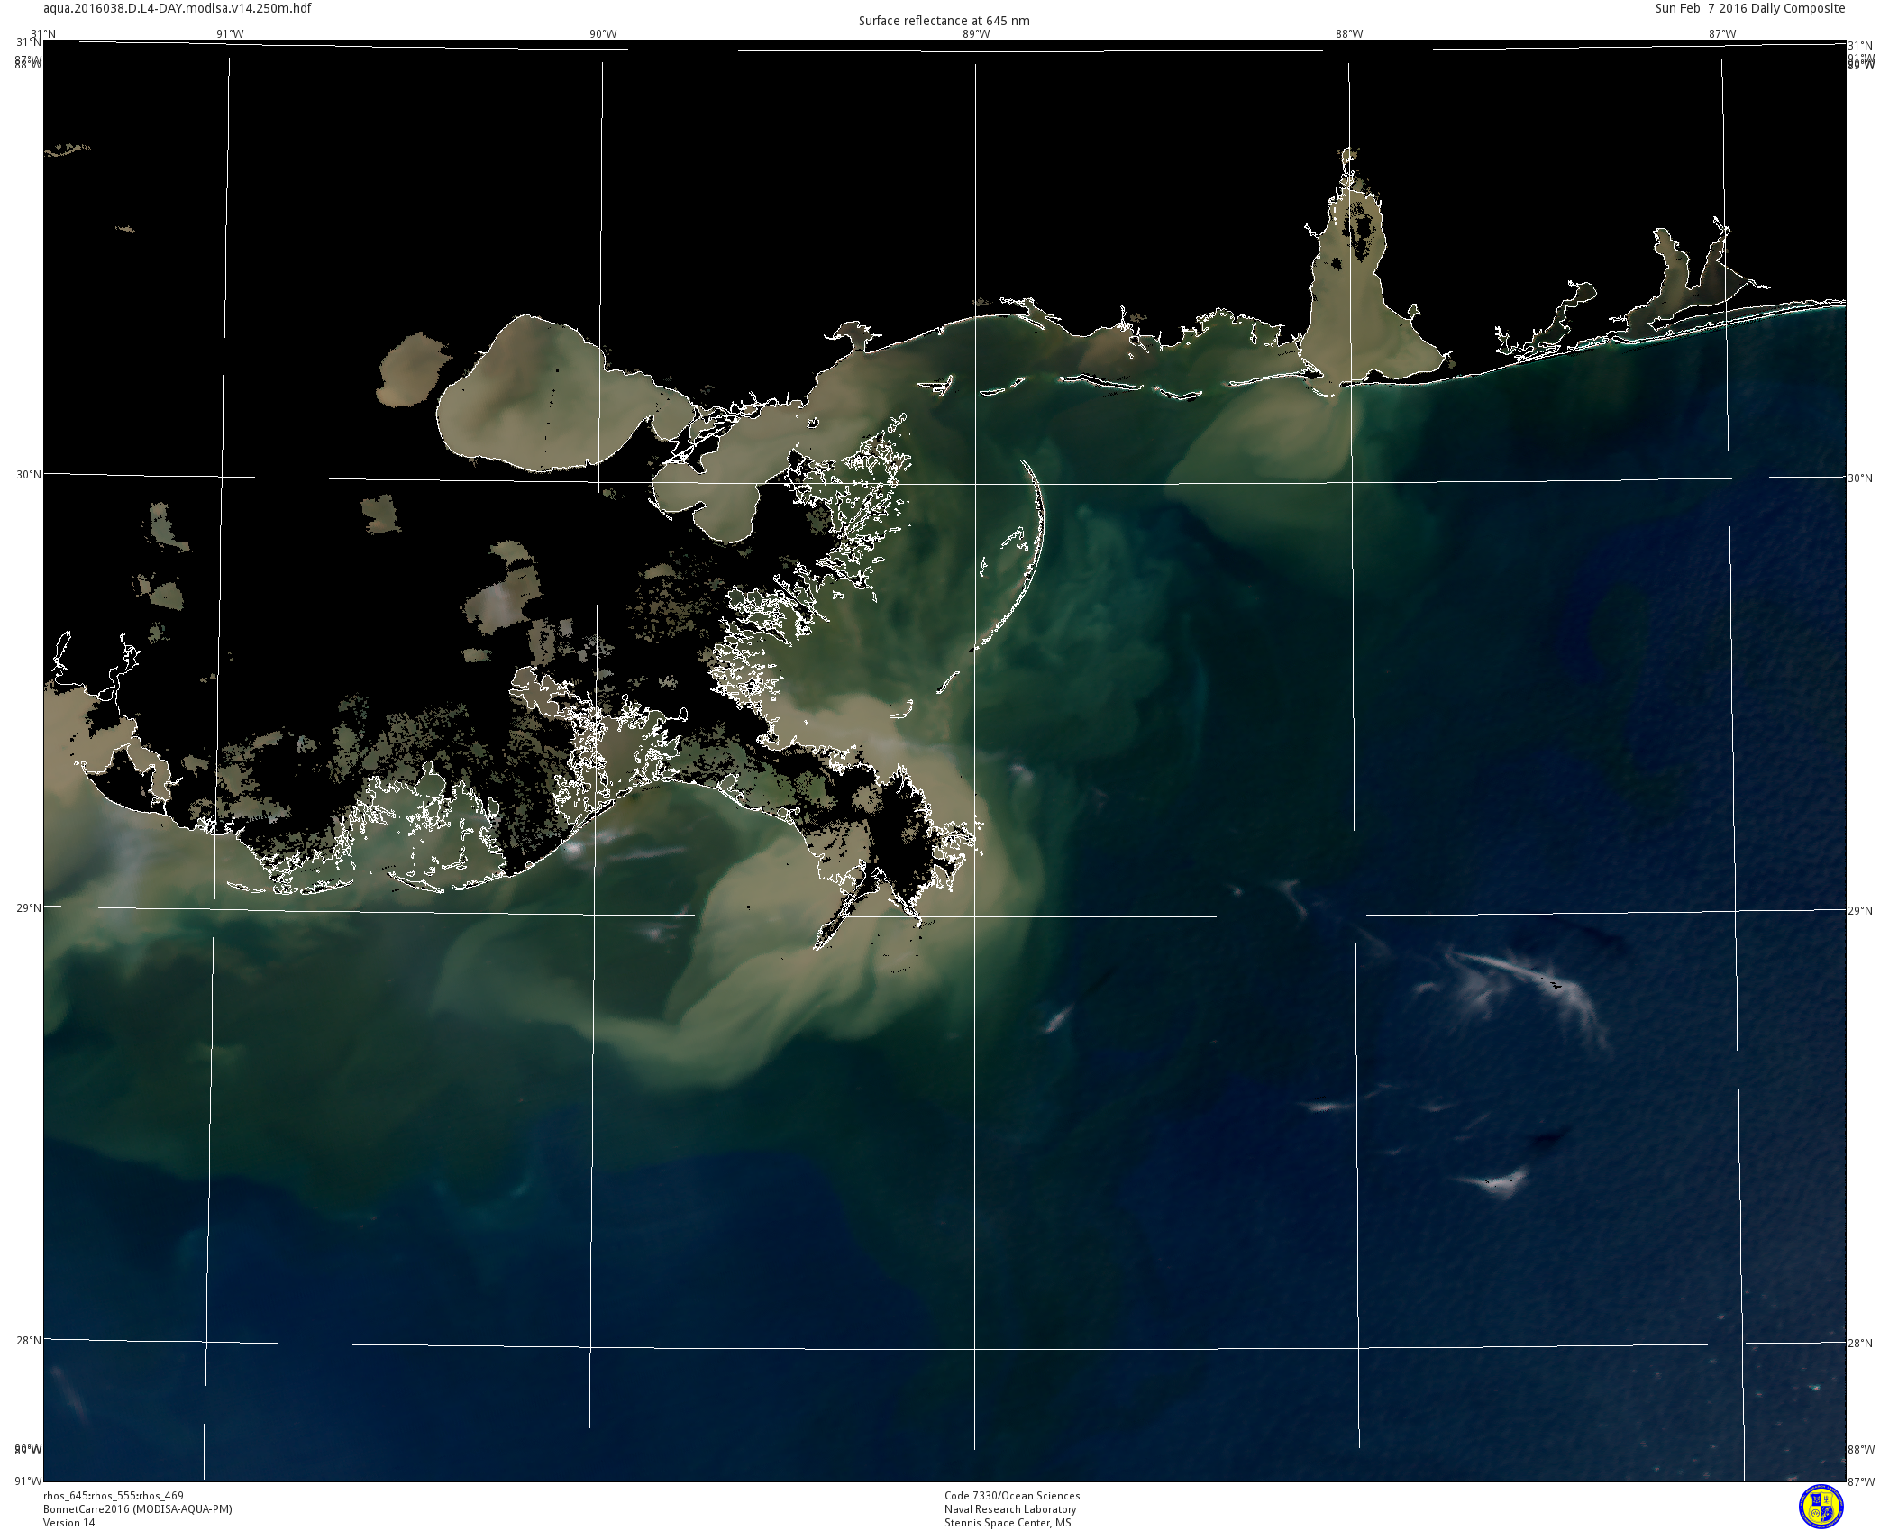Click the 28°N latitude label on left edge
The height and width of the screenshot is (1531, 1889).
click(x=28, y=1340)
